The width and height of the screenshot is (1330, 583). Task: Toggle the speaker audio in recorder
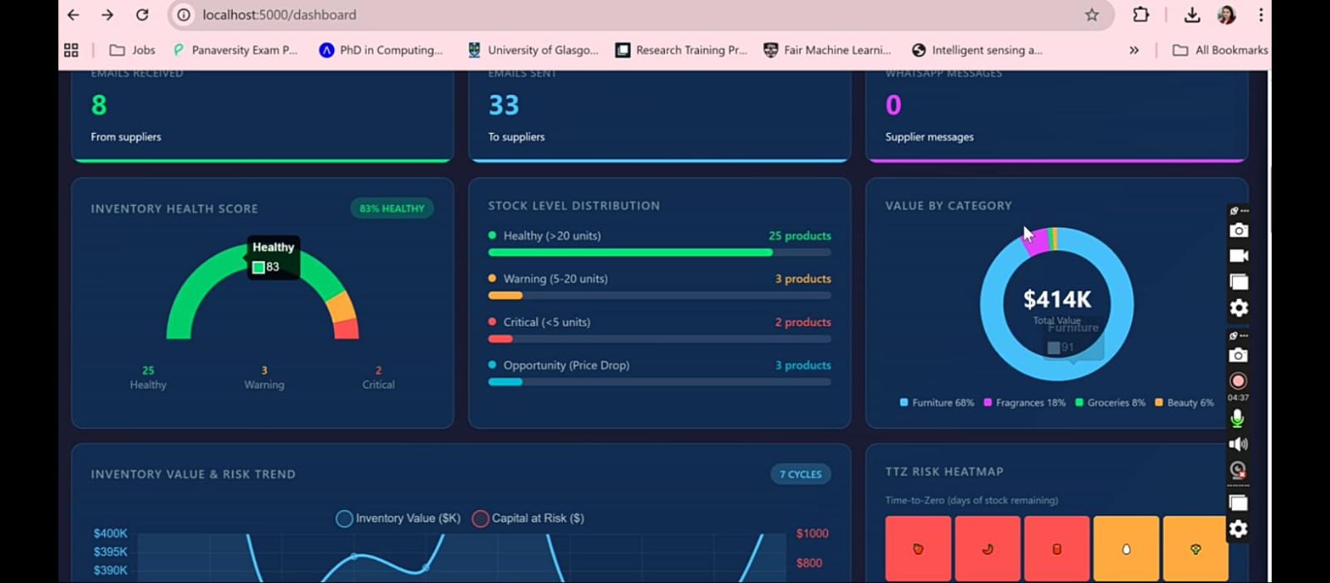[1238, 444]
